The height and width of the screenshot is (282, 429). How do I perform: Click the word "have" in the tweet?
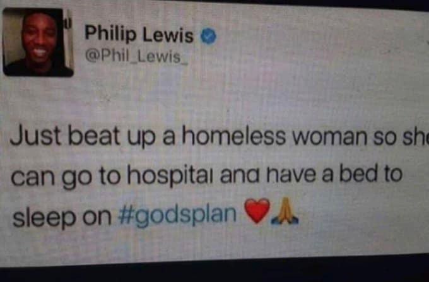tap(291, 174)
